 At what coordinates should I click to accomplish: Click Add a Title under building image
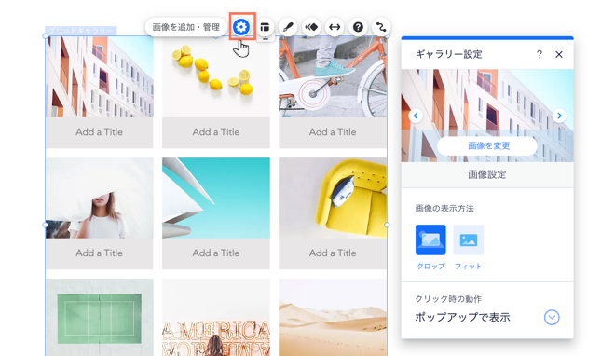[99, 132]
